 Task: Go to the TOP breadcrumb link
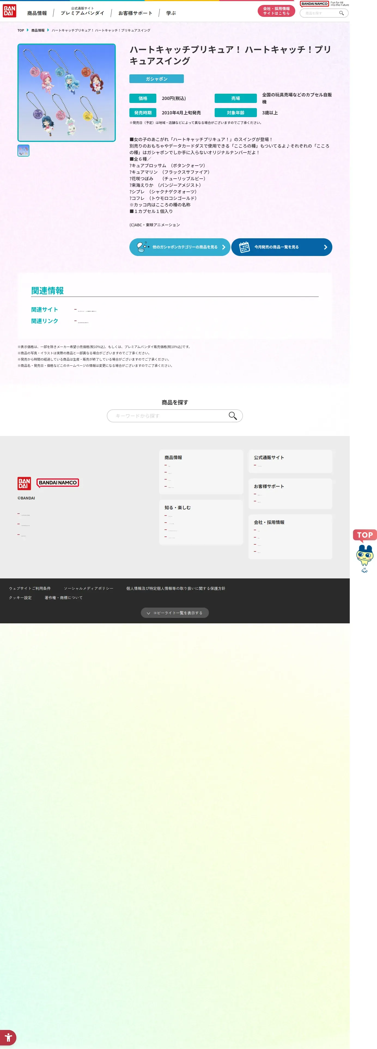click(21, 31)
